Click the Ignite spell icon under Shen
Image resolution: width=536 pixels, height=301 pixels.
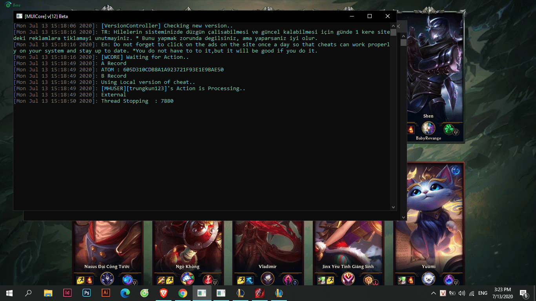(411, 130)
